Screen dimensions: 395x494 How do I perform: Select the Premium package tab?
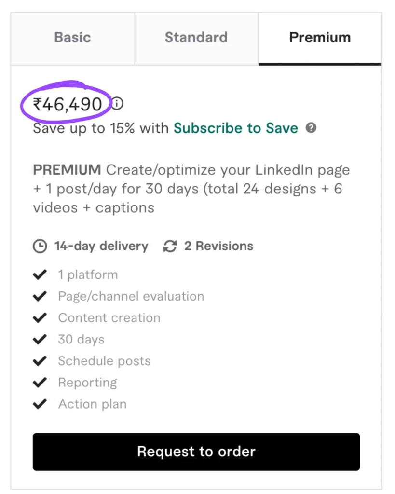pyautogui.click(x=320, y=38)
